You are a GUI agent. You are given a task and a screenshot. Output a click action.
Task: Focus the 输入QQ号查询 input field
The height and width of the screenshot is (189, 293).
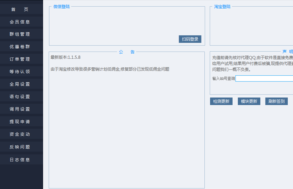point(264,78)
